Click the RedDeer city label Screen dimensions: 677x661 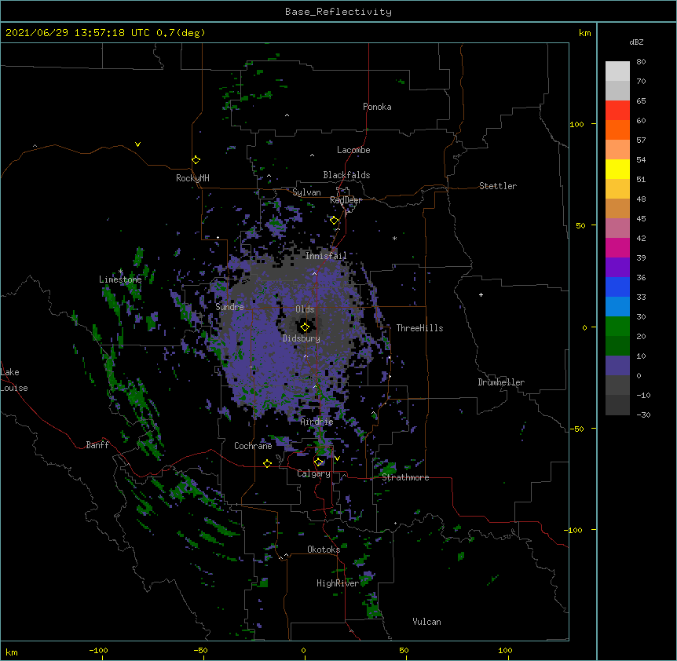[x=346, y=200]
